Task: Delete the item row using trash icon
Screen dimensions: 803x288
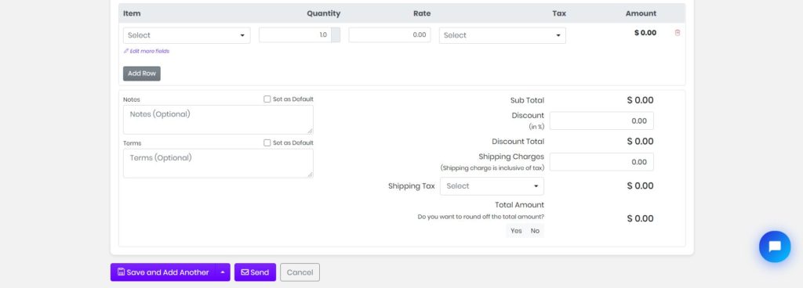Action: point(678,33)
